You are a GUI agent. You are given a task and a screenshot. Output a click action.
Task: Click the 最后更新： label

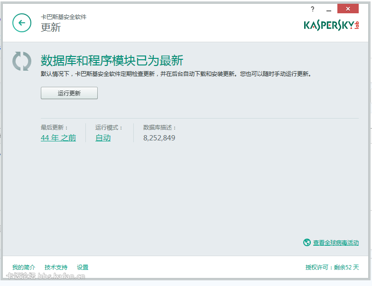coord(54,128)
